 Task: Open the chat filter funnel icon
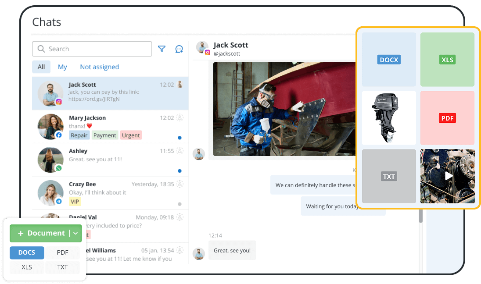click(x=162, y=49)
